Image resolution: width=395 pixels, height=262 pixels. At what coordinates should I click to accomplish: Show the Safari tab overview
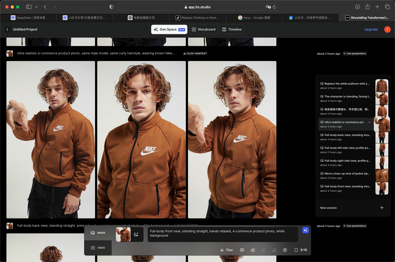tap(387, 7)
